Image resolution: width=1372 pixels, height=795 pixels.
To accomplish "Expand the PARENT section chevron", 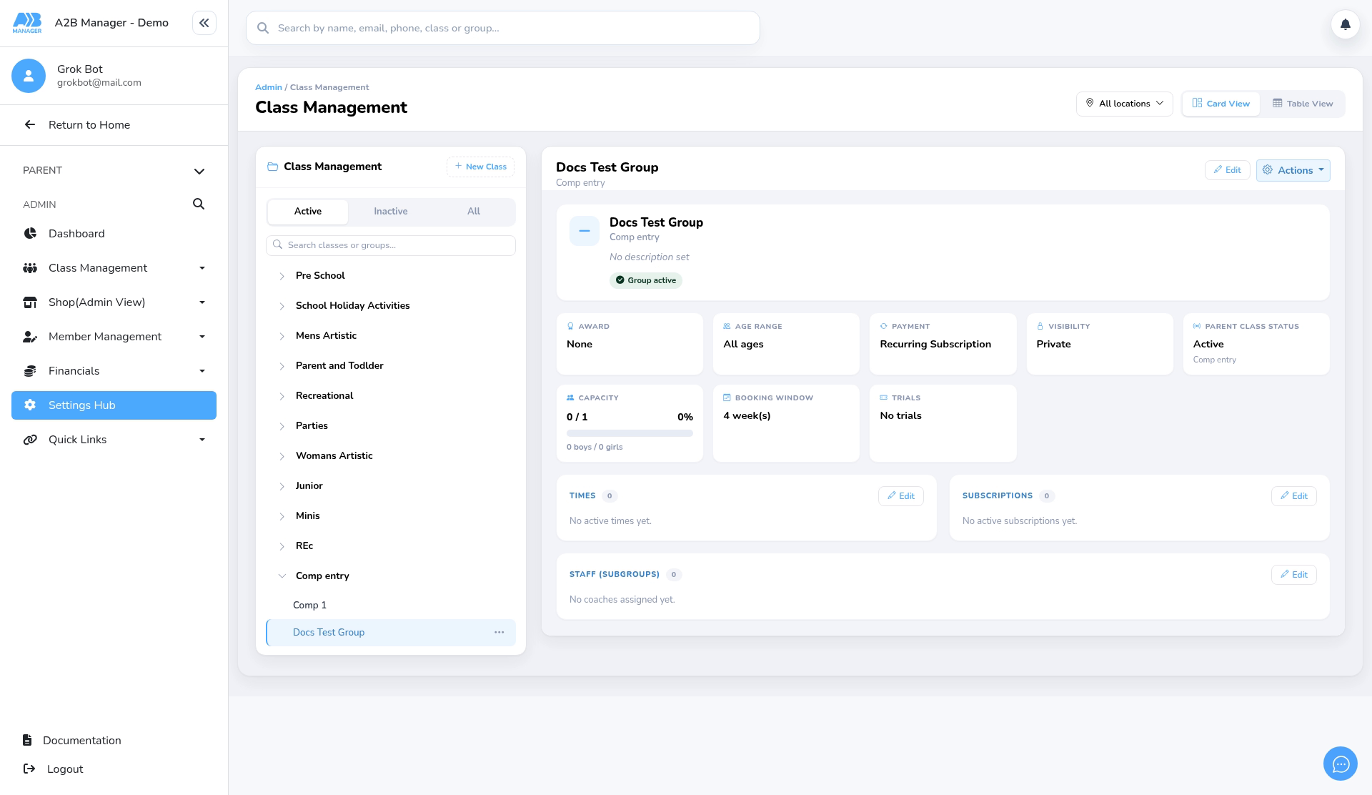I will click(199, 171).
